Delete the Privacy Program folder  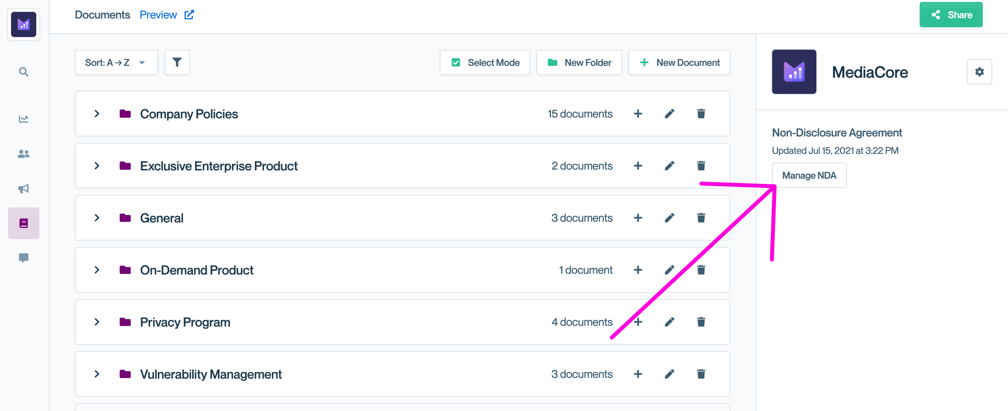click(701, 322)
